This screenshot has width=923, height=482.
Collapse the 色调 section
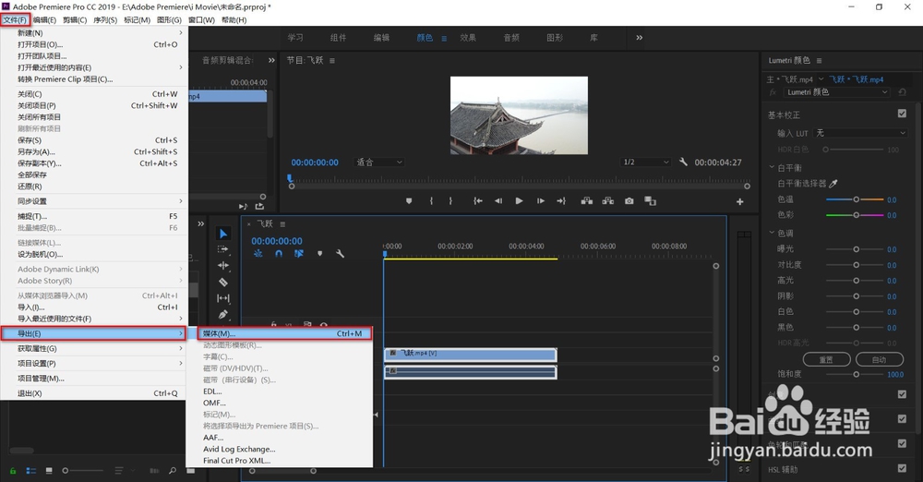772,233
